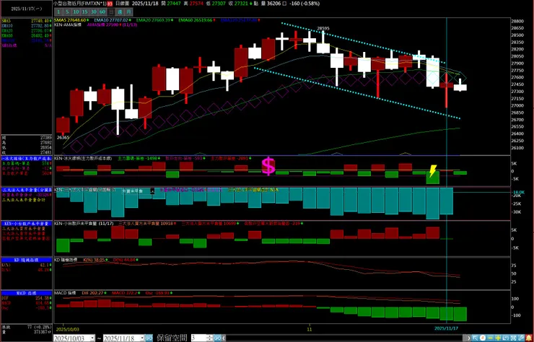The width and height of the screenshot is (534, 342).
Task: Click GO button next to 保留空間
Action: [218, 338]
